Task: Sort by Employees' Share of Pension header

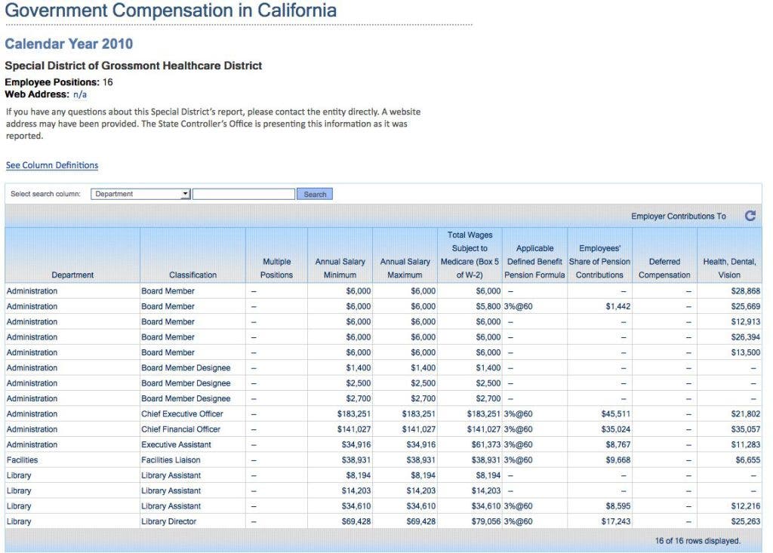Action: click(599, 261)
